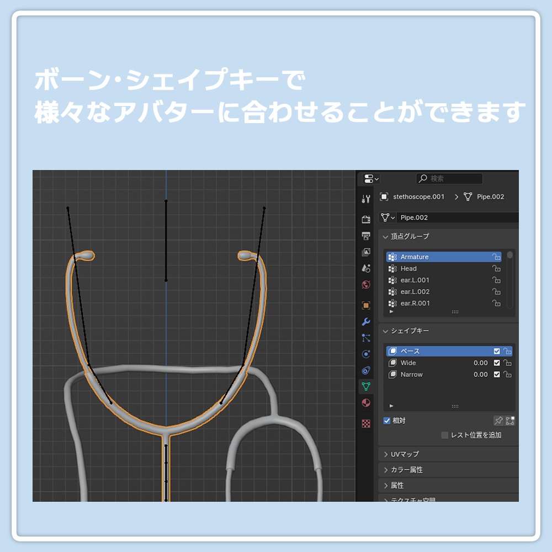The image size is (552, 552).
Task: Lock the Wide shape key
Action: coord(507,363)
